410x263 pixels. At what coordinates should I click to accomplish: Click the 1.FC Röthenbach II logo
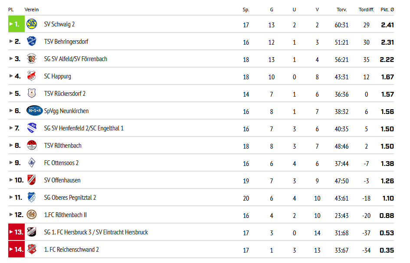click(x=32, y=214)
